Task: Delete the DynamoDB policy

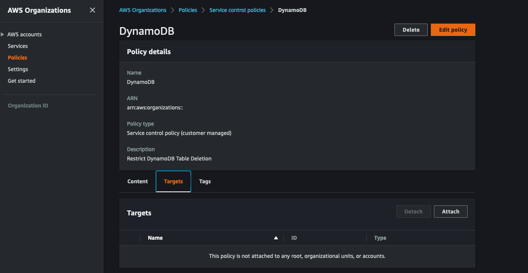Action: coord(411,30)
